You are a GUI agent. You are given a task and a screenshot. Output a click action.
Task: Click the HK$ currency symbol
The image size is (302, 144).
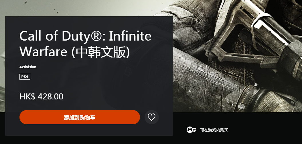coord(27,97)
